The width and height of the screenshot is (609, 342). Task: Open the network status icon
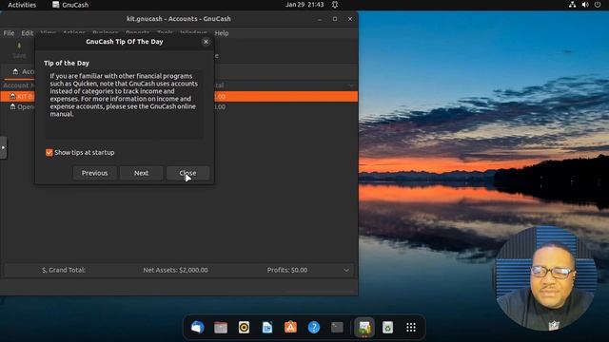click(x=572, y=5)
